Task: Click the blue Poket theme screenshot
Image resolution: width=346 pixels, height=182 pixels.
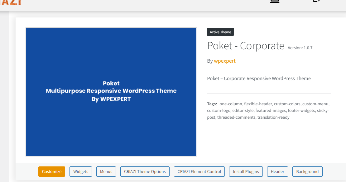Action: 111,92
